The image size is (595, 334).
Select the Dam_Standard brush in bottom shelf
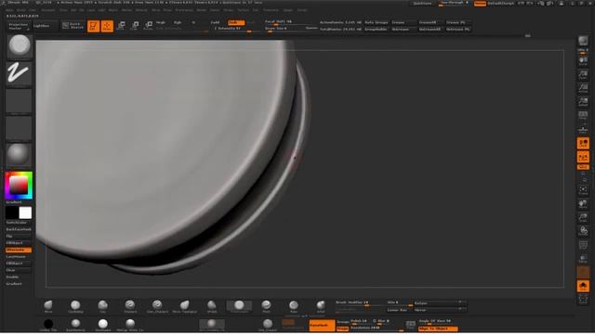(x=157, y=307)
